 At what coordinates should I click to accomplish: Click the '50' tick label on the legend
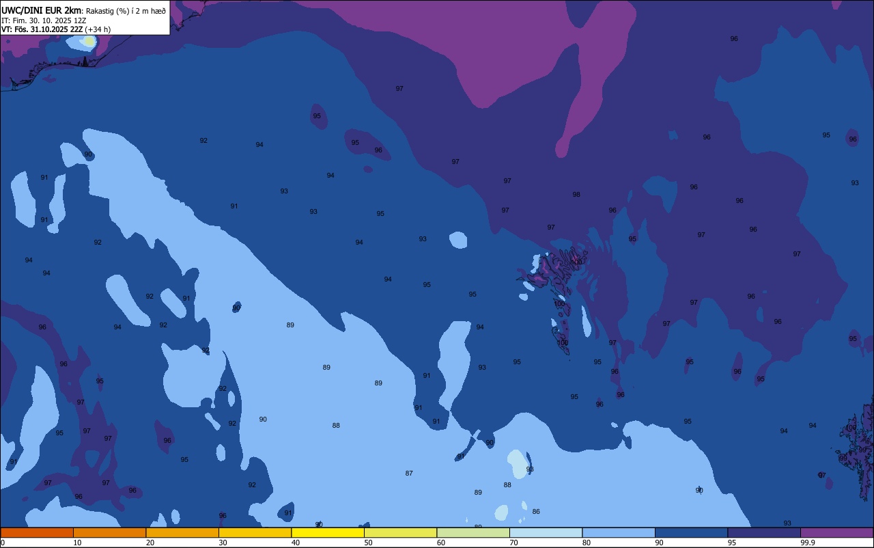368,543
